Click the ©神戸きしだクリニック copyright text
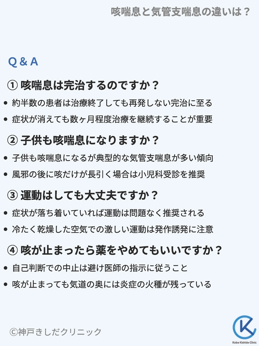259x346 pixels. pyautogui.click(x=56, y=332)
